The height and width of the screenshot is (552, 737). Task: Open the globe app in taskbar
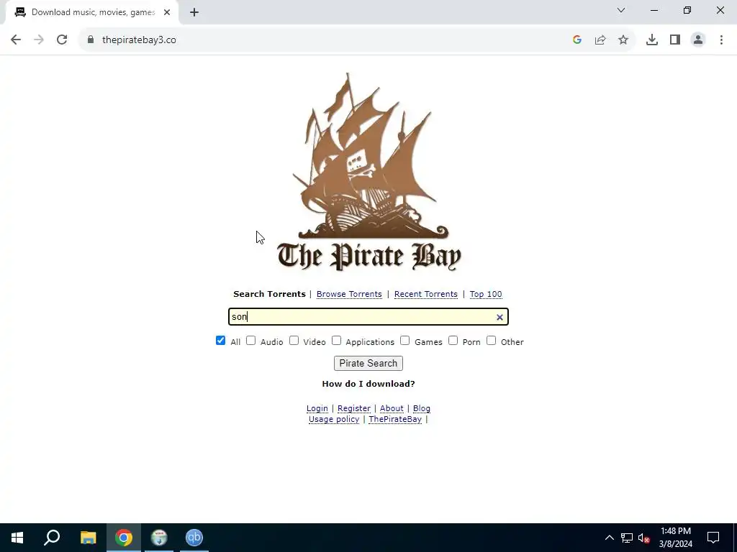[x=159, y=538]
